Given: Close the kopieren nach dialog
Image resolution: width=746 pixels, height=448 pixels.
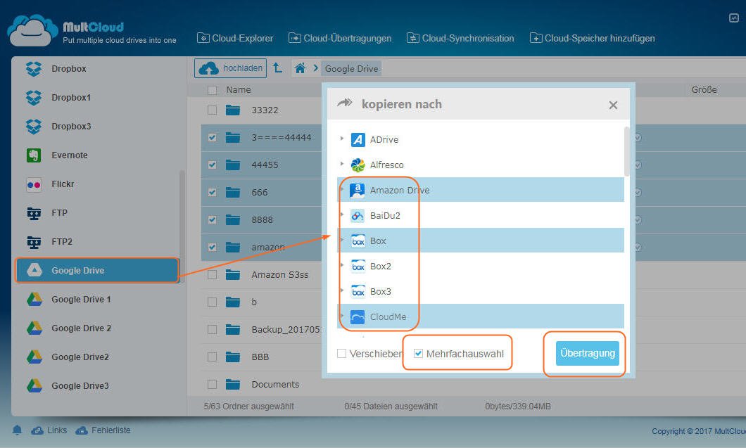Looking at the screenshot, I should 613,105.
